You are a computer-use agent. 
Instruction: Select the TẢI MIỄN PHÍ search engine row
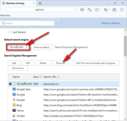tap(63, 84)
